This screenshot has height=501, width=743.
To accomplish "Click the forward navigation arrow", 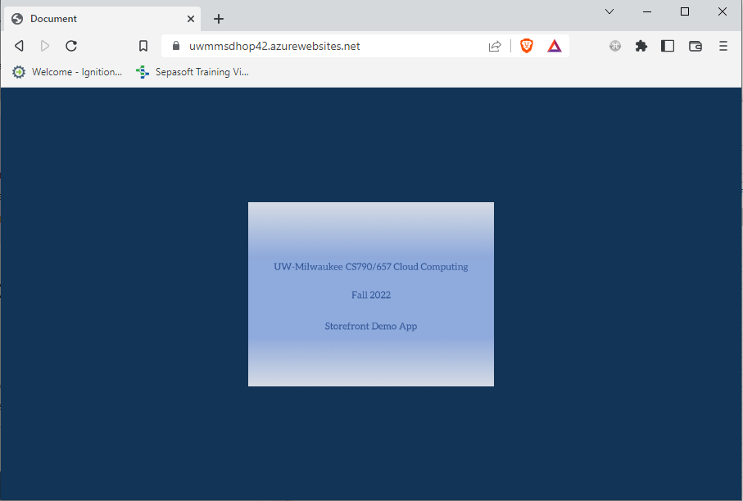I will pyautogui.click(x=45, y=46).
